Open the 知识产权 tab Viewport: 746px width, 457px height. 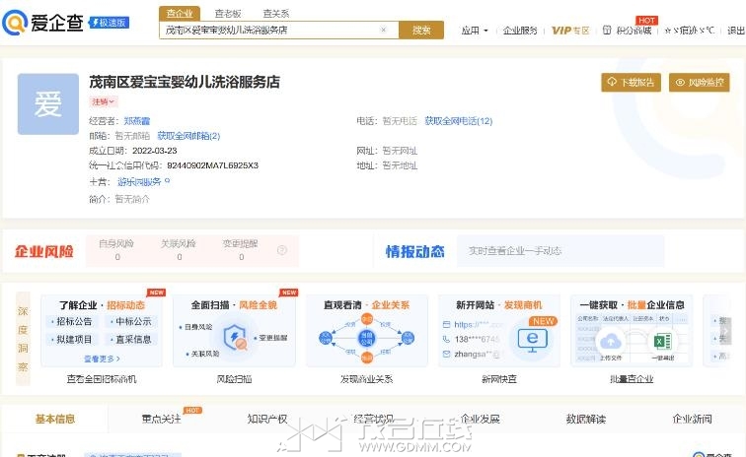(266, 420)
